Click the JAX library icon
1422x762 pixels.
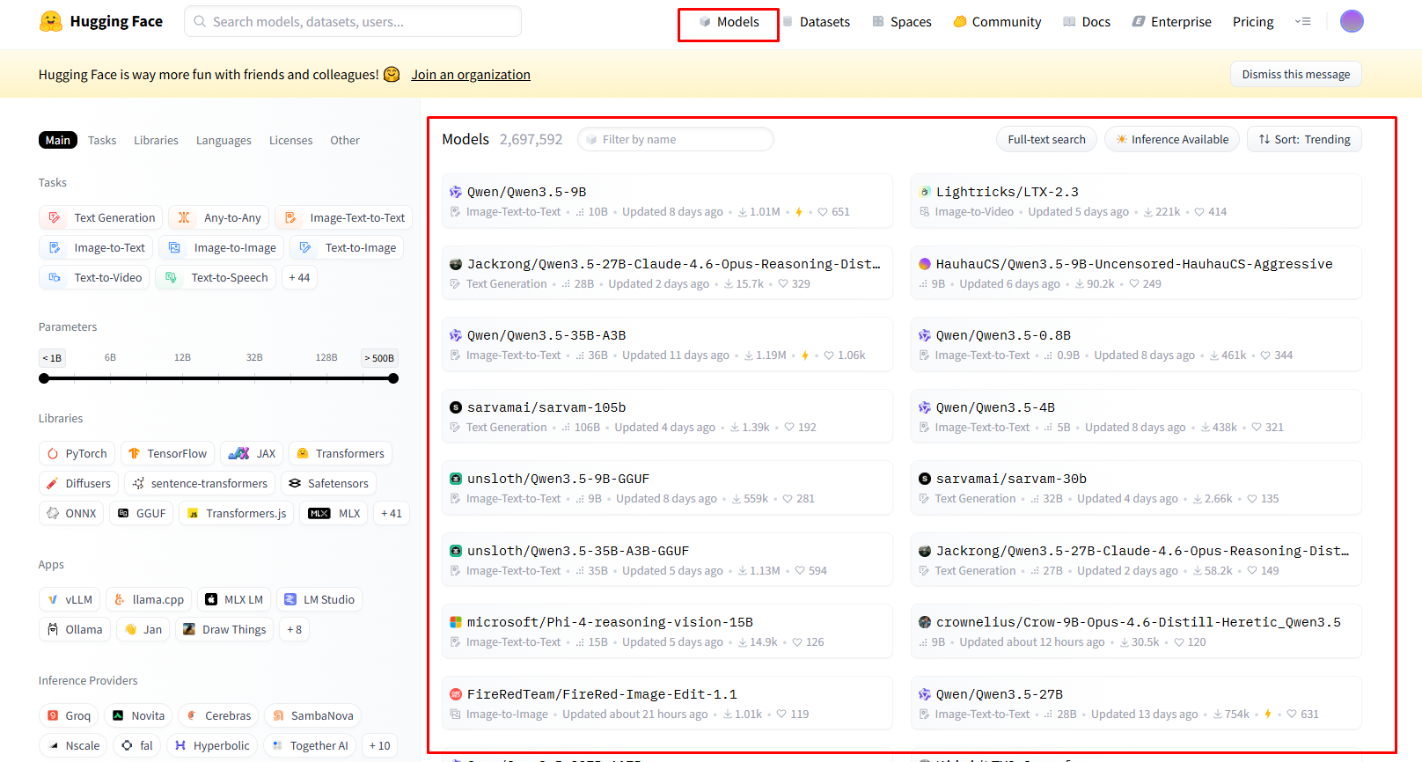[238, 453]
